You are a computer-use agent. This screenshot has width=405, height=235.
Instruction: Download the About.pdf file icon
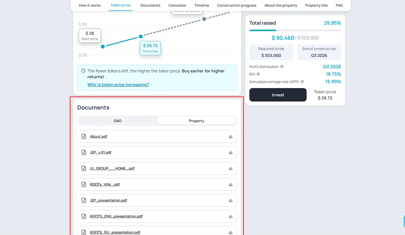coord(231,136)
